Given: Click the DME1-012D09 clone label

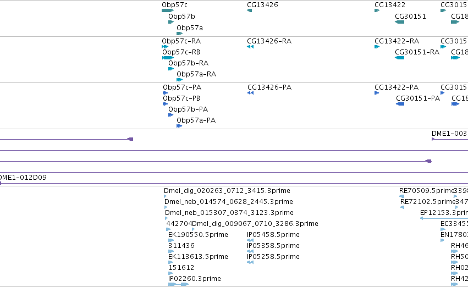Looking at the screenshot, I should pos(23,178).
